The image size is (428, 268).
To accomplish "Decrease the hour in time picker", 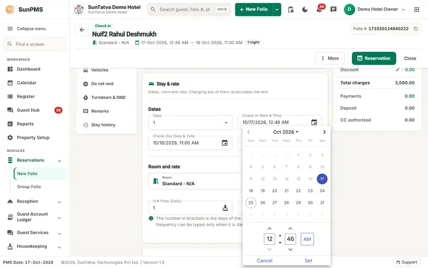I will 269,250.
